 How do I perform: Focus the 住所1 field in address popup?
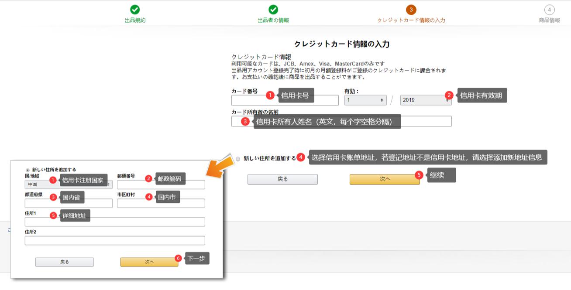tap(115, 222)
